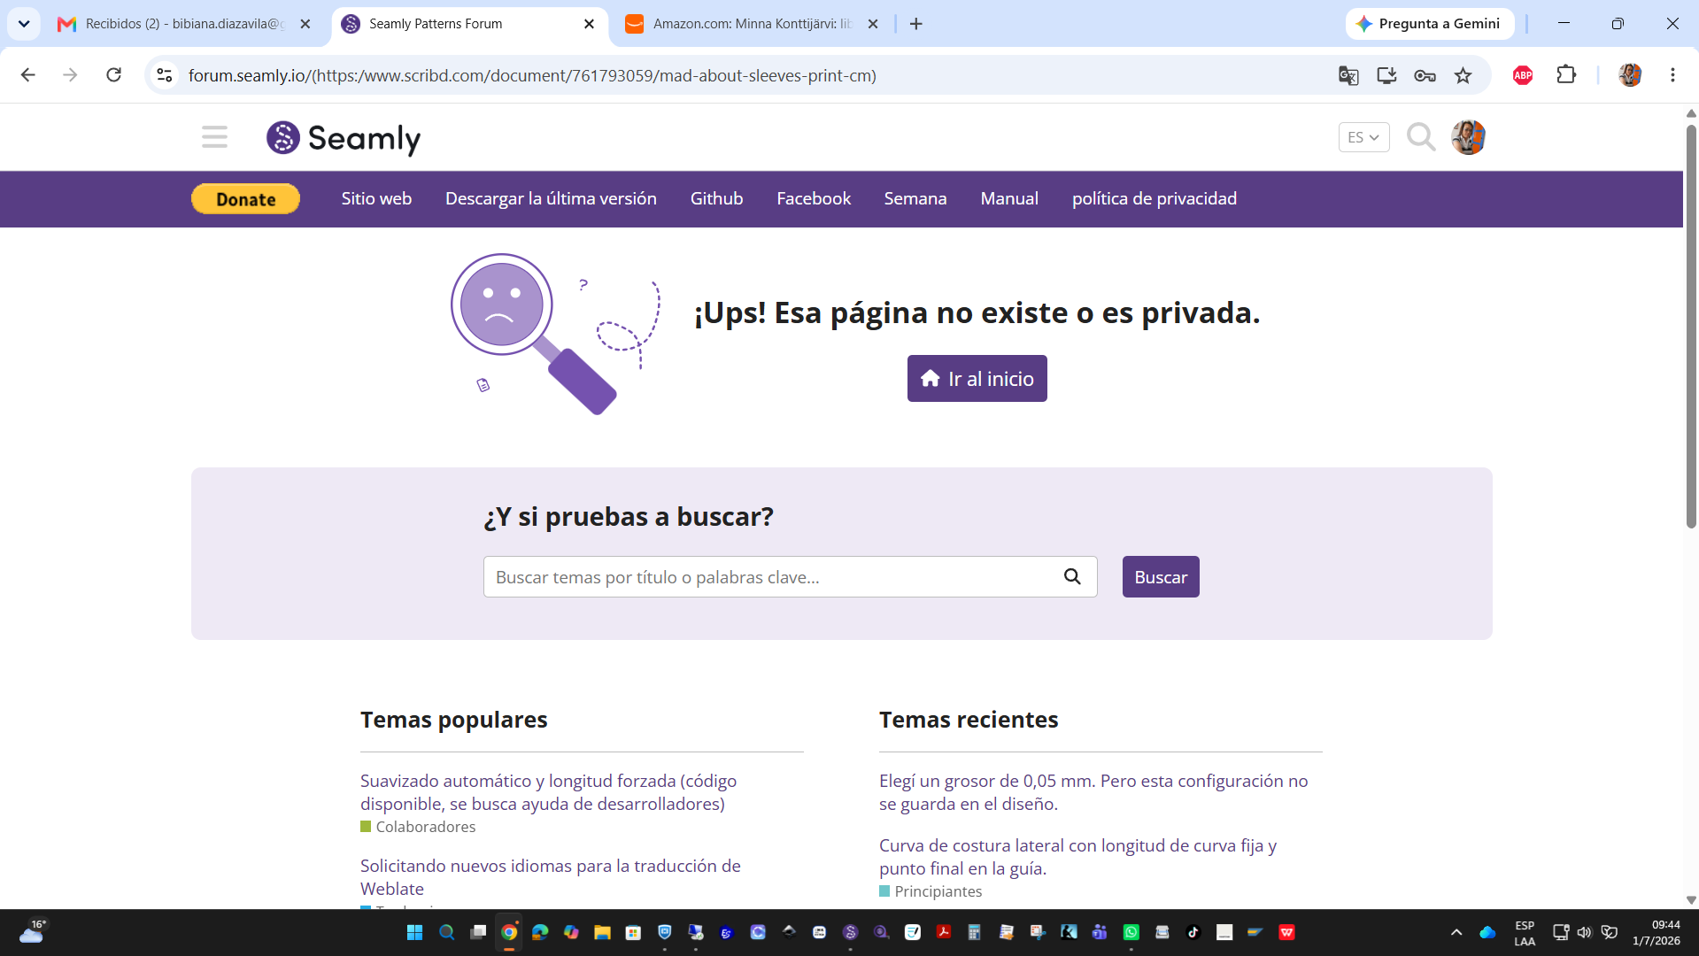Bookmark this page with the star icon
The height and width of the screenshot is (956, 1699).
(x=1463, y=75)
